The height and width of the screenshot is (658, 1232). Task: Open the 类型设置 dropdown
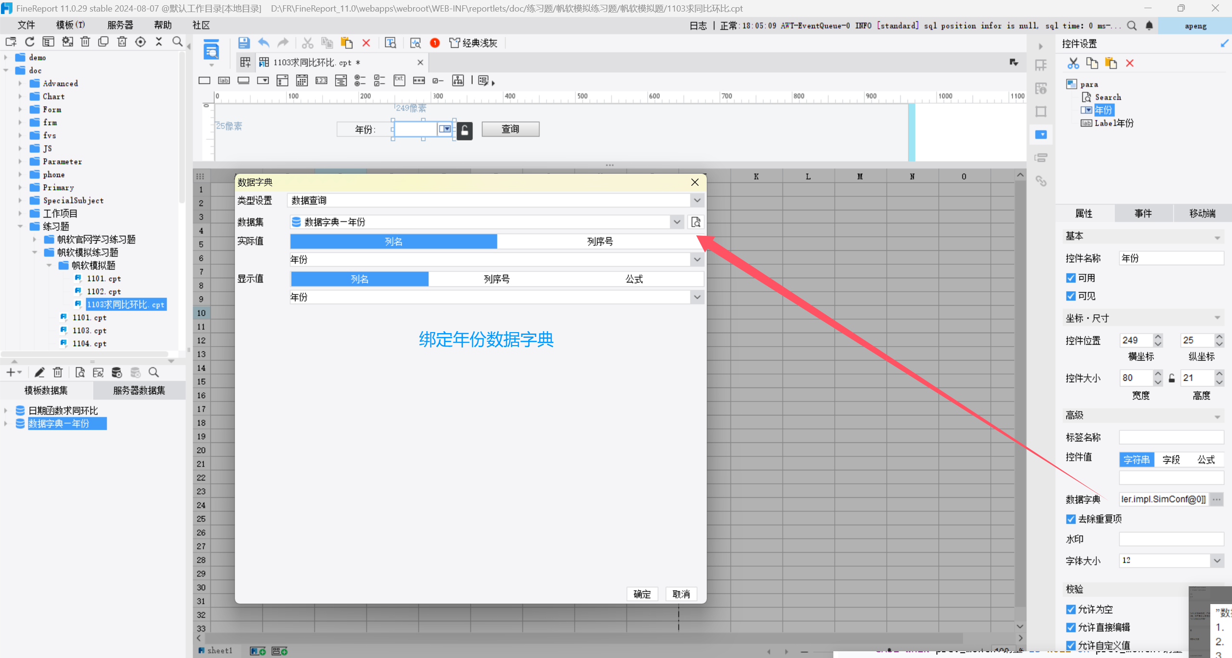tap(697, 200)
